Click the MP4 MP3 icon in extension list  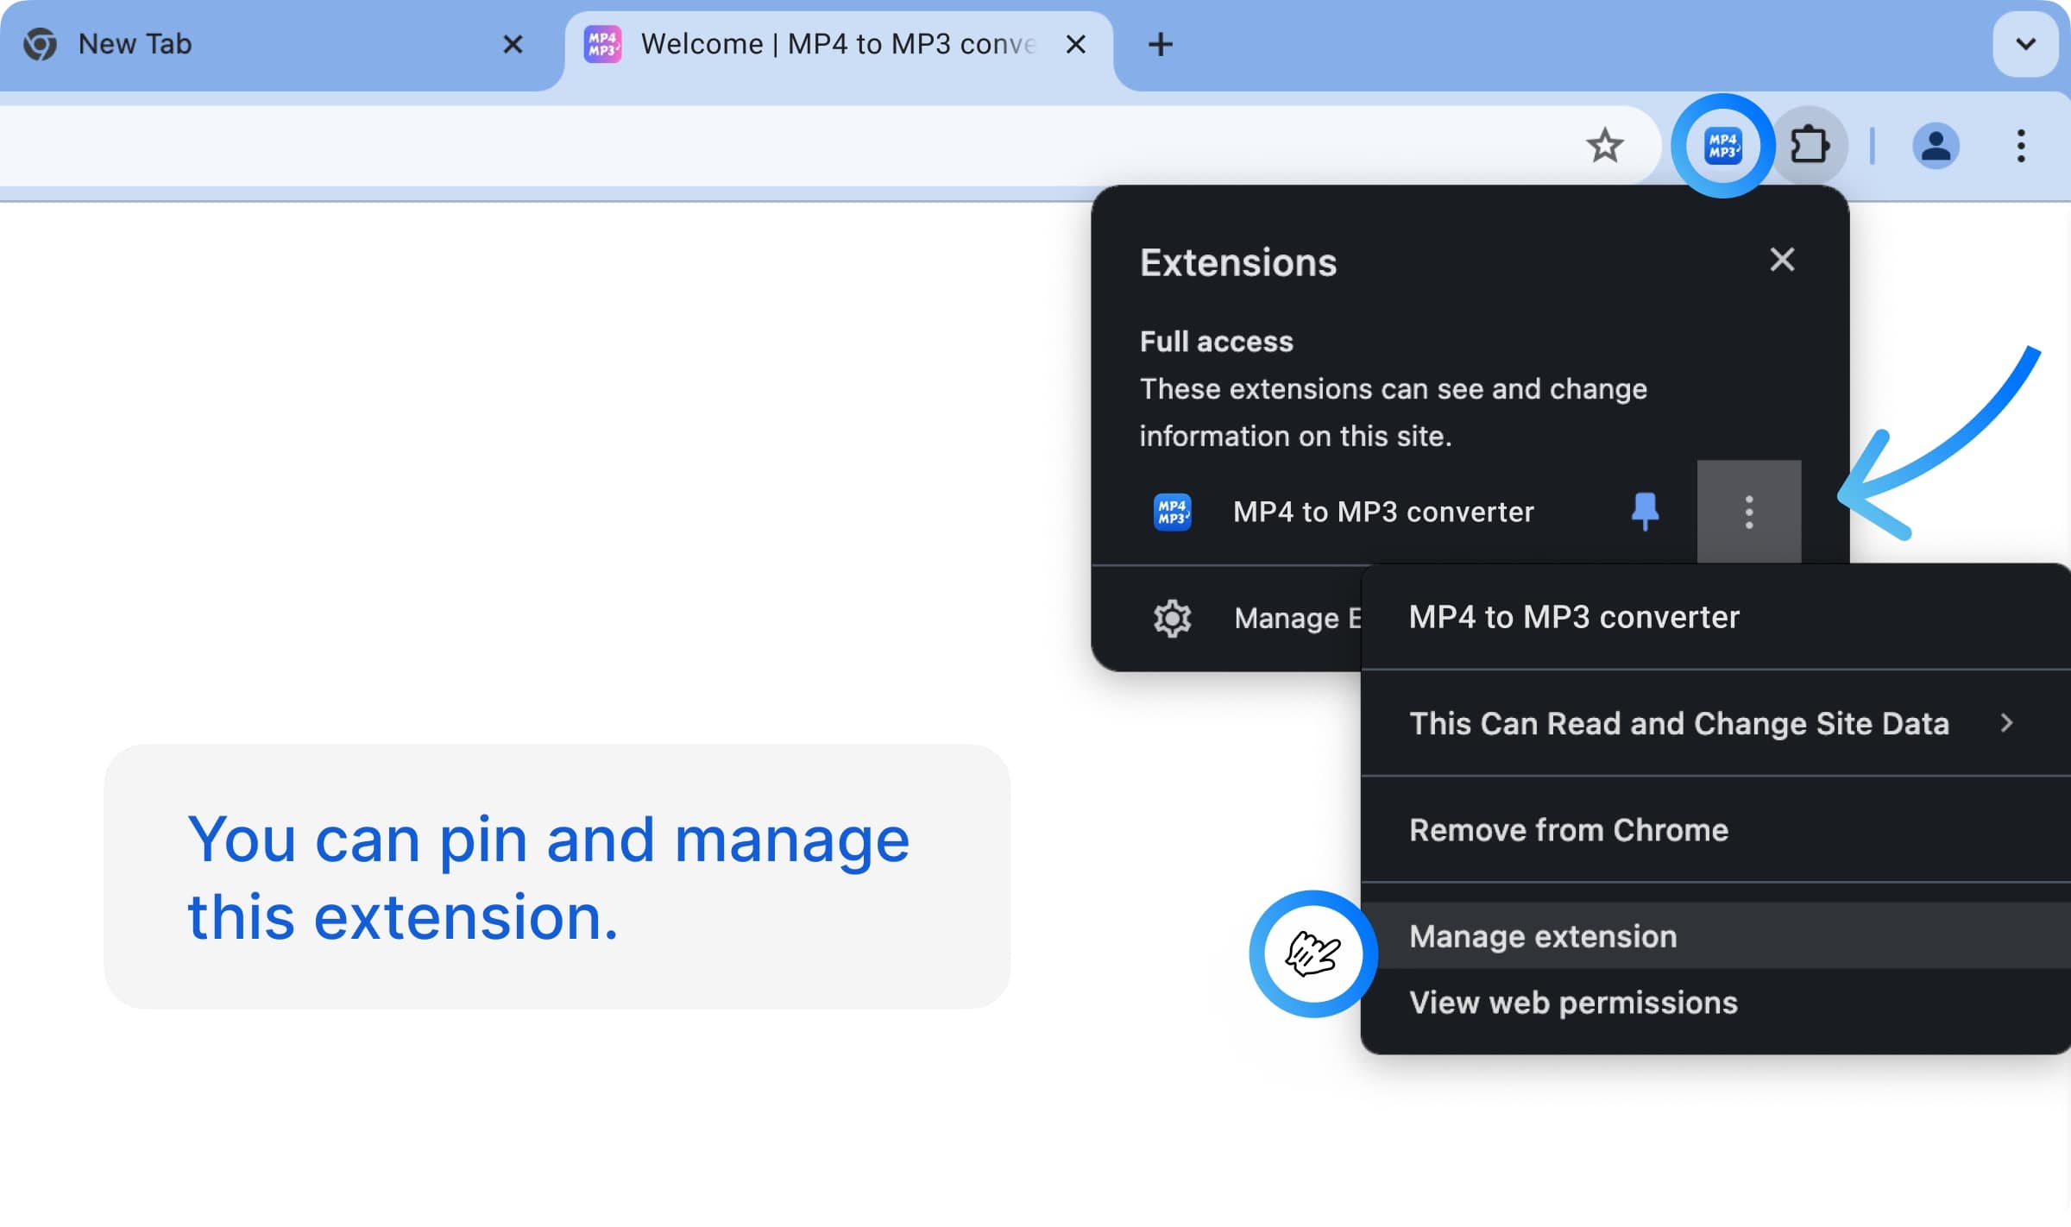pos(1172,512)
